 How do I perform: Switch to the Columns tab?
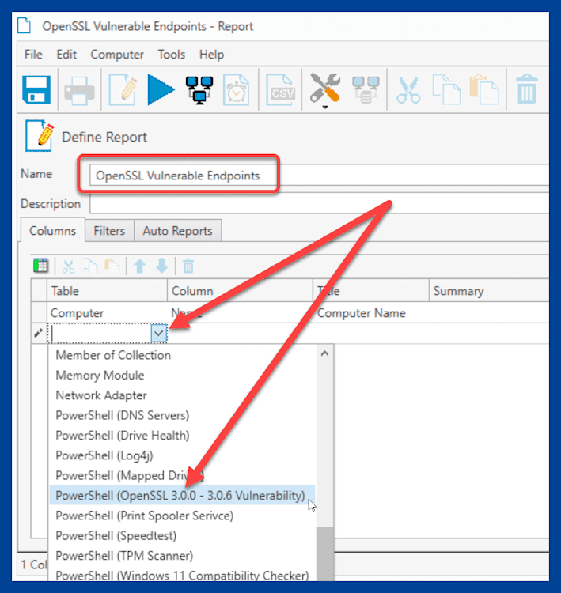click(52, 231)
